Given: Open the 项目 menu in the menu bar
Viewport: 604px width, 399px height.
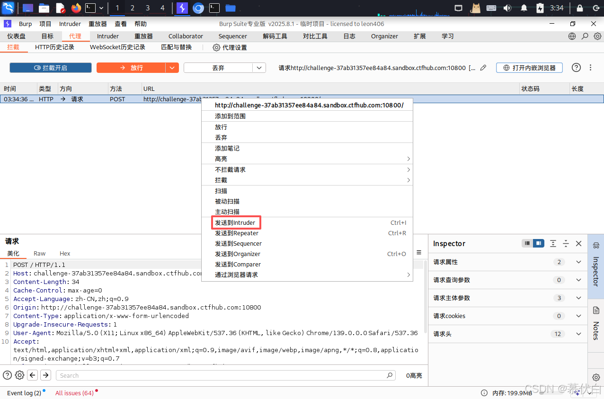Looking at the screenshot, I should [45, 24].
